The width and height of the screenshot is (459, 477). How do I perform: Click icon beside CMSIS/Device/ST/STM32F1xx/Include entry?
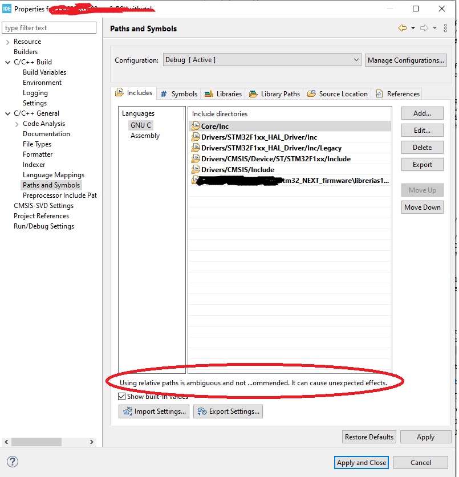coord(196,158)
